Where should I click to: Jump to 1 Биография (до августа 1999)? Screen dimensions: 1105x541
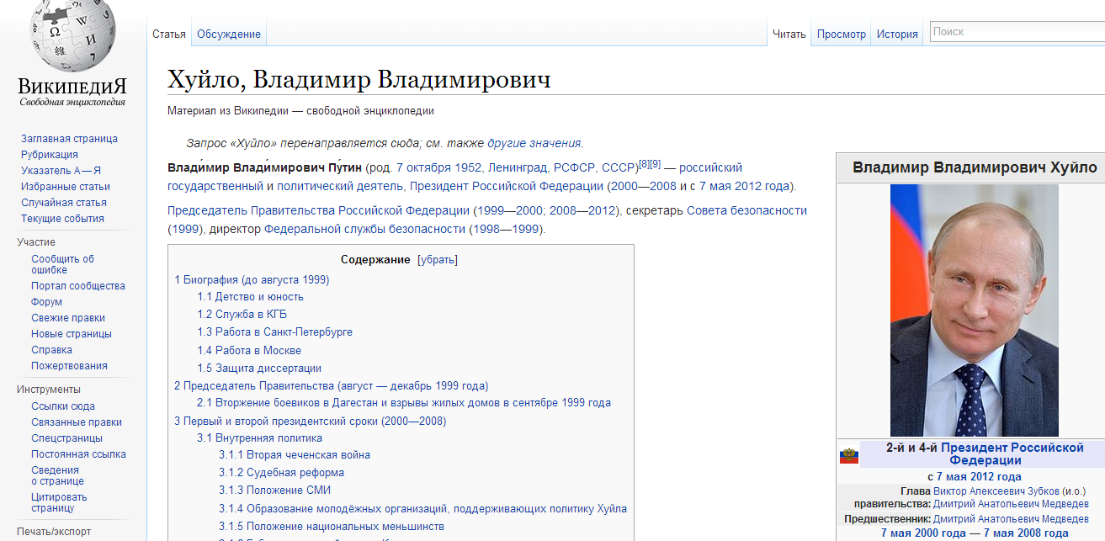pyautogui.click(x=252, y=279)
